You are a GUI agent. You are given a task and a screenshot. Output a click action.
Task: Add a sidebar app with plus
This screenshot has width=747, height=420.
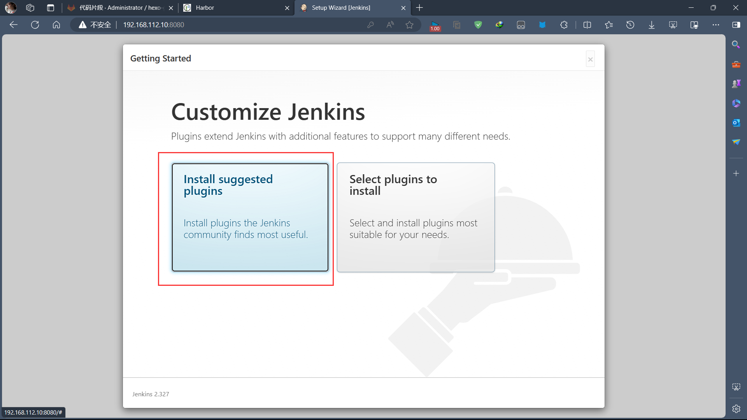coord(736,173)
